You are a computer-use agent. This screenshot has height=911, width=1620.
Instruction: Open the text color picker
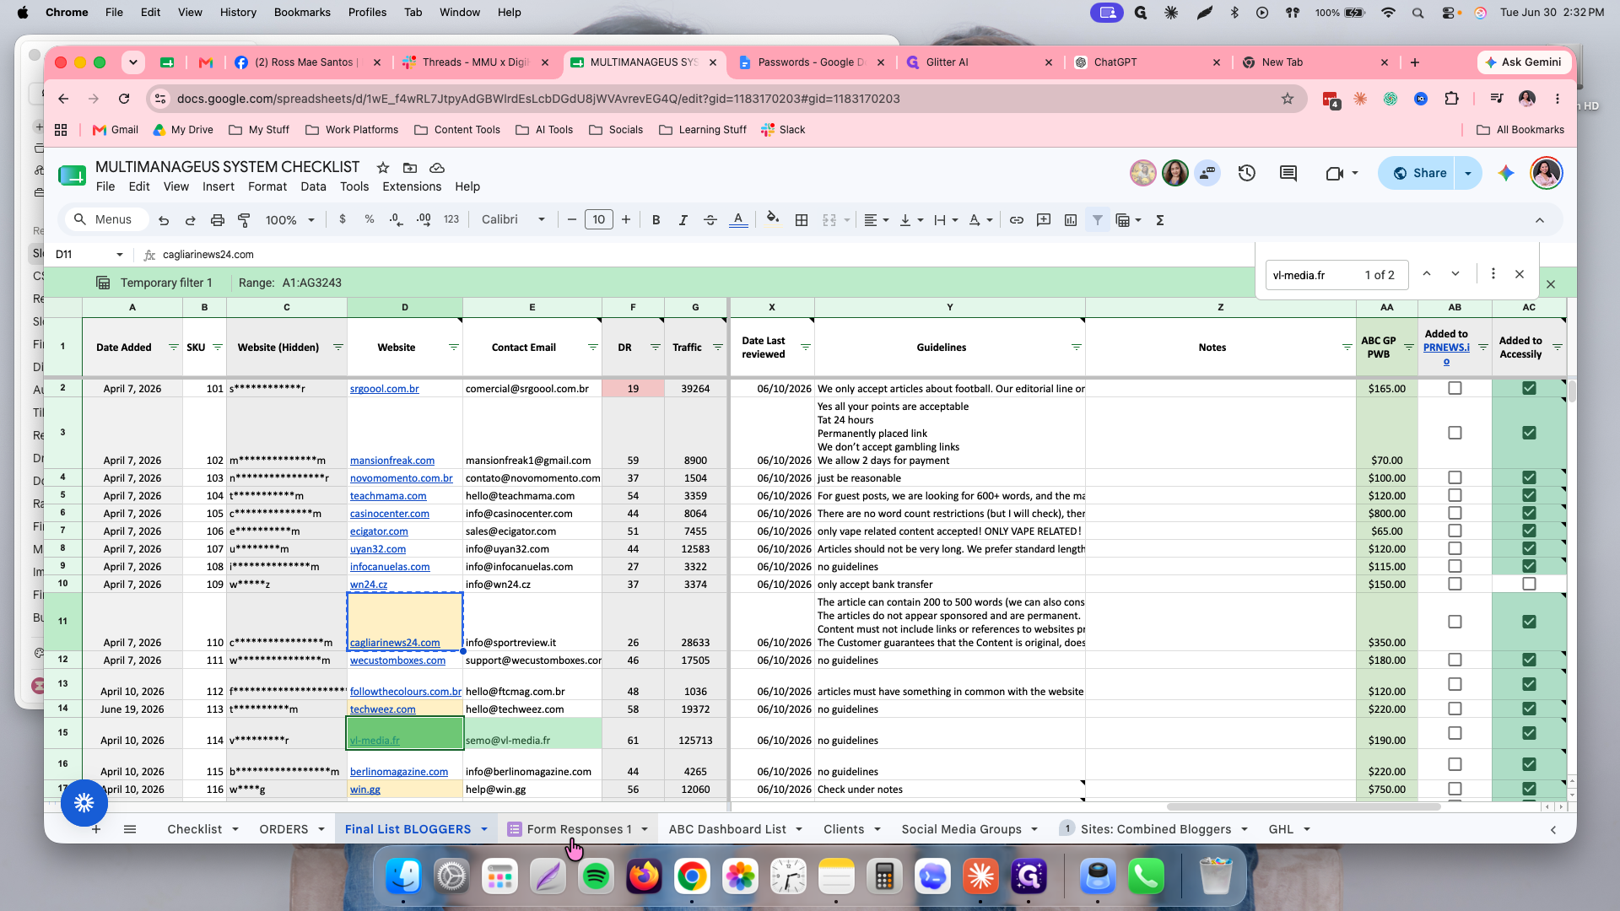coord(738,220)
